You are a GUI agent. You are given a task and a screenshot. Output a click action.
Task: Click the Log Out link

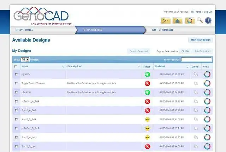pos(208,12)
